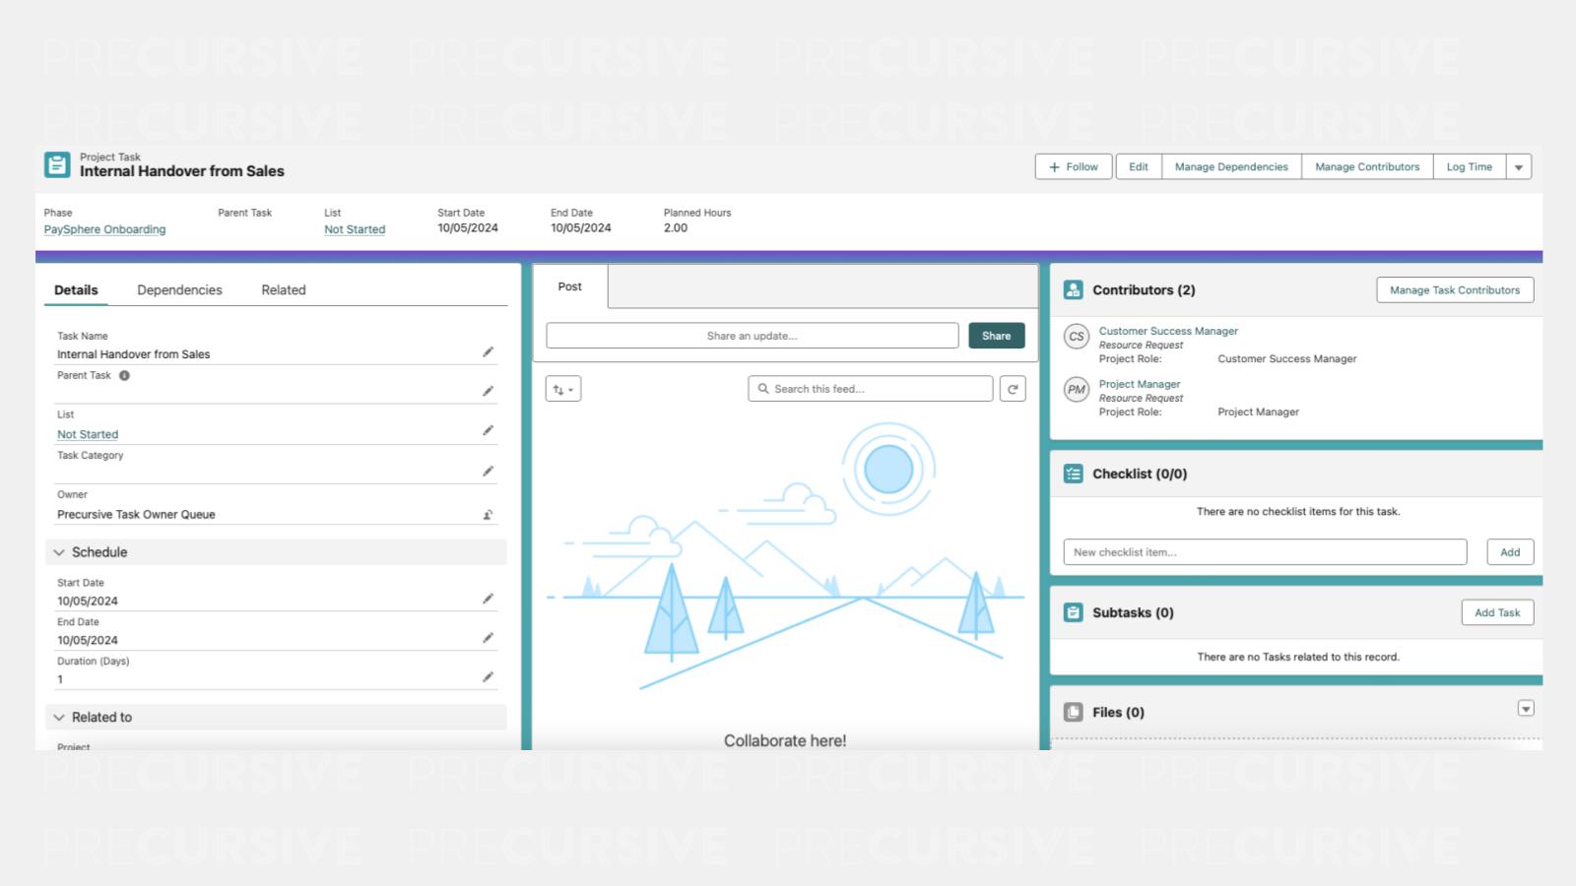Click the Parent Task info icon
Screen dimensions: 1576x886
pyautogui.click(x=124, y=376)
